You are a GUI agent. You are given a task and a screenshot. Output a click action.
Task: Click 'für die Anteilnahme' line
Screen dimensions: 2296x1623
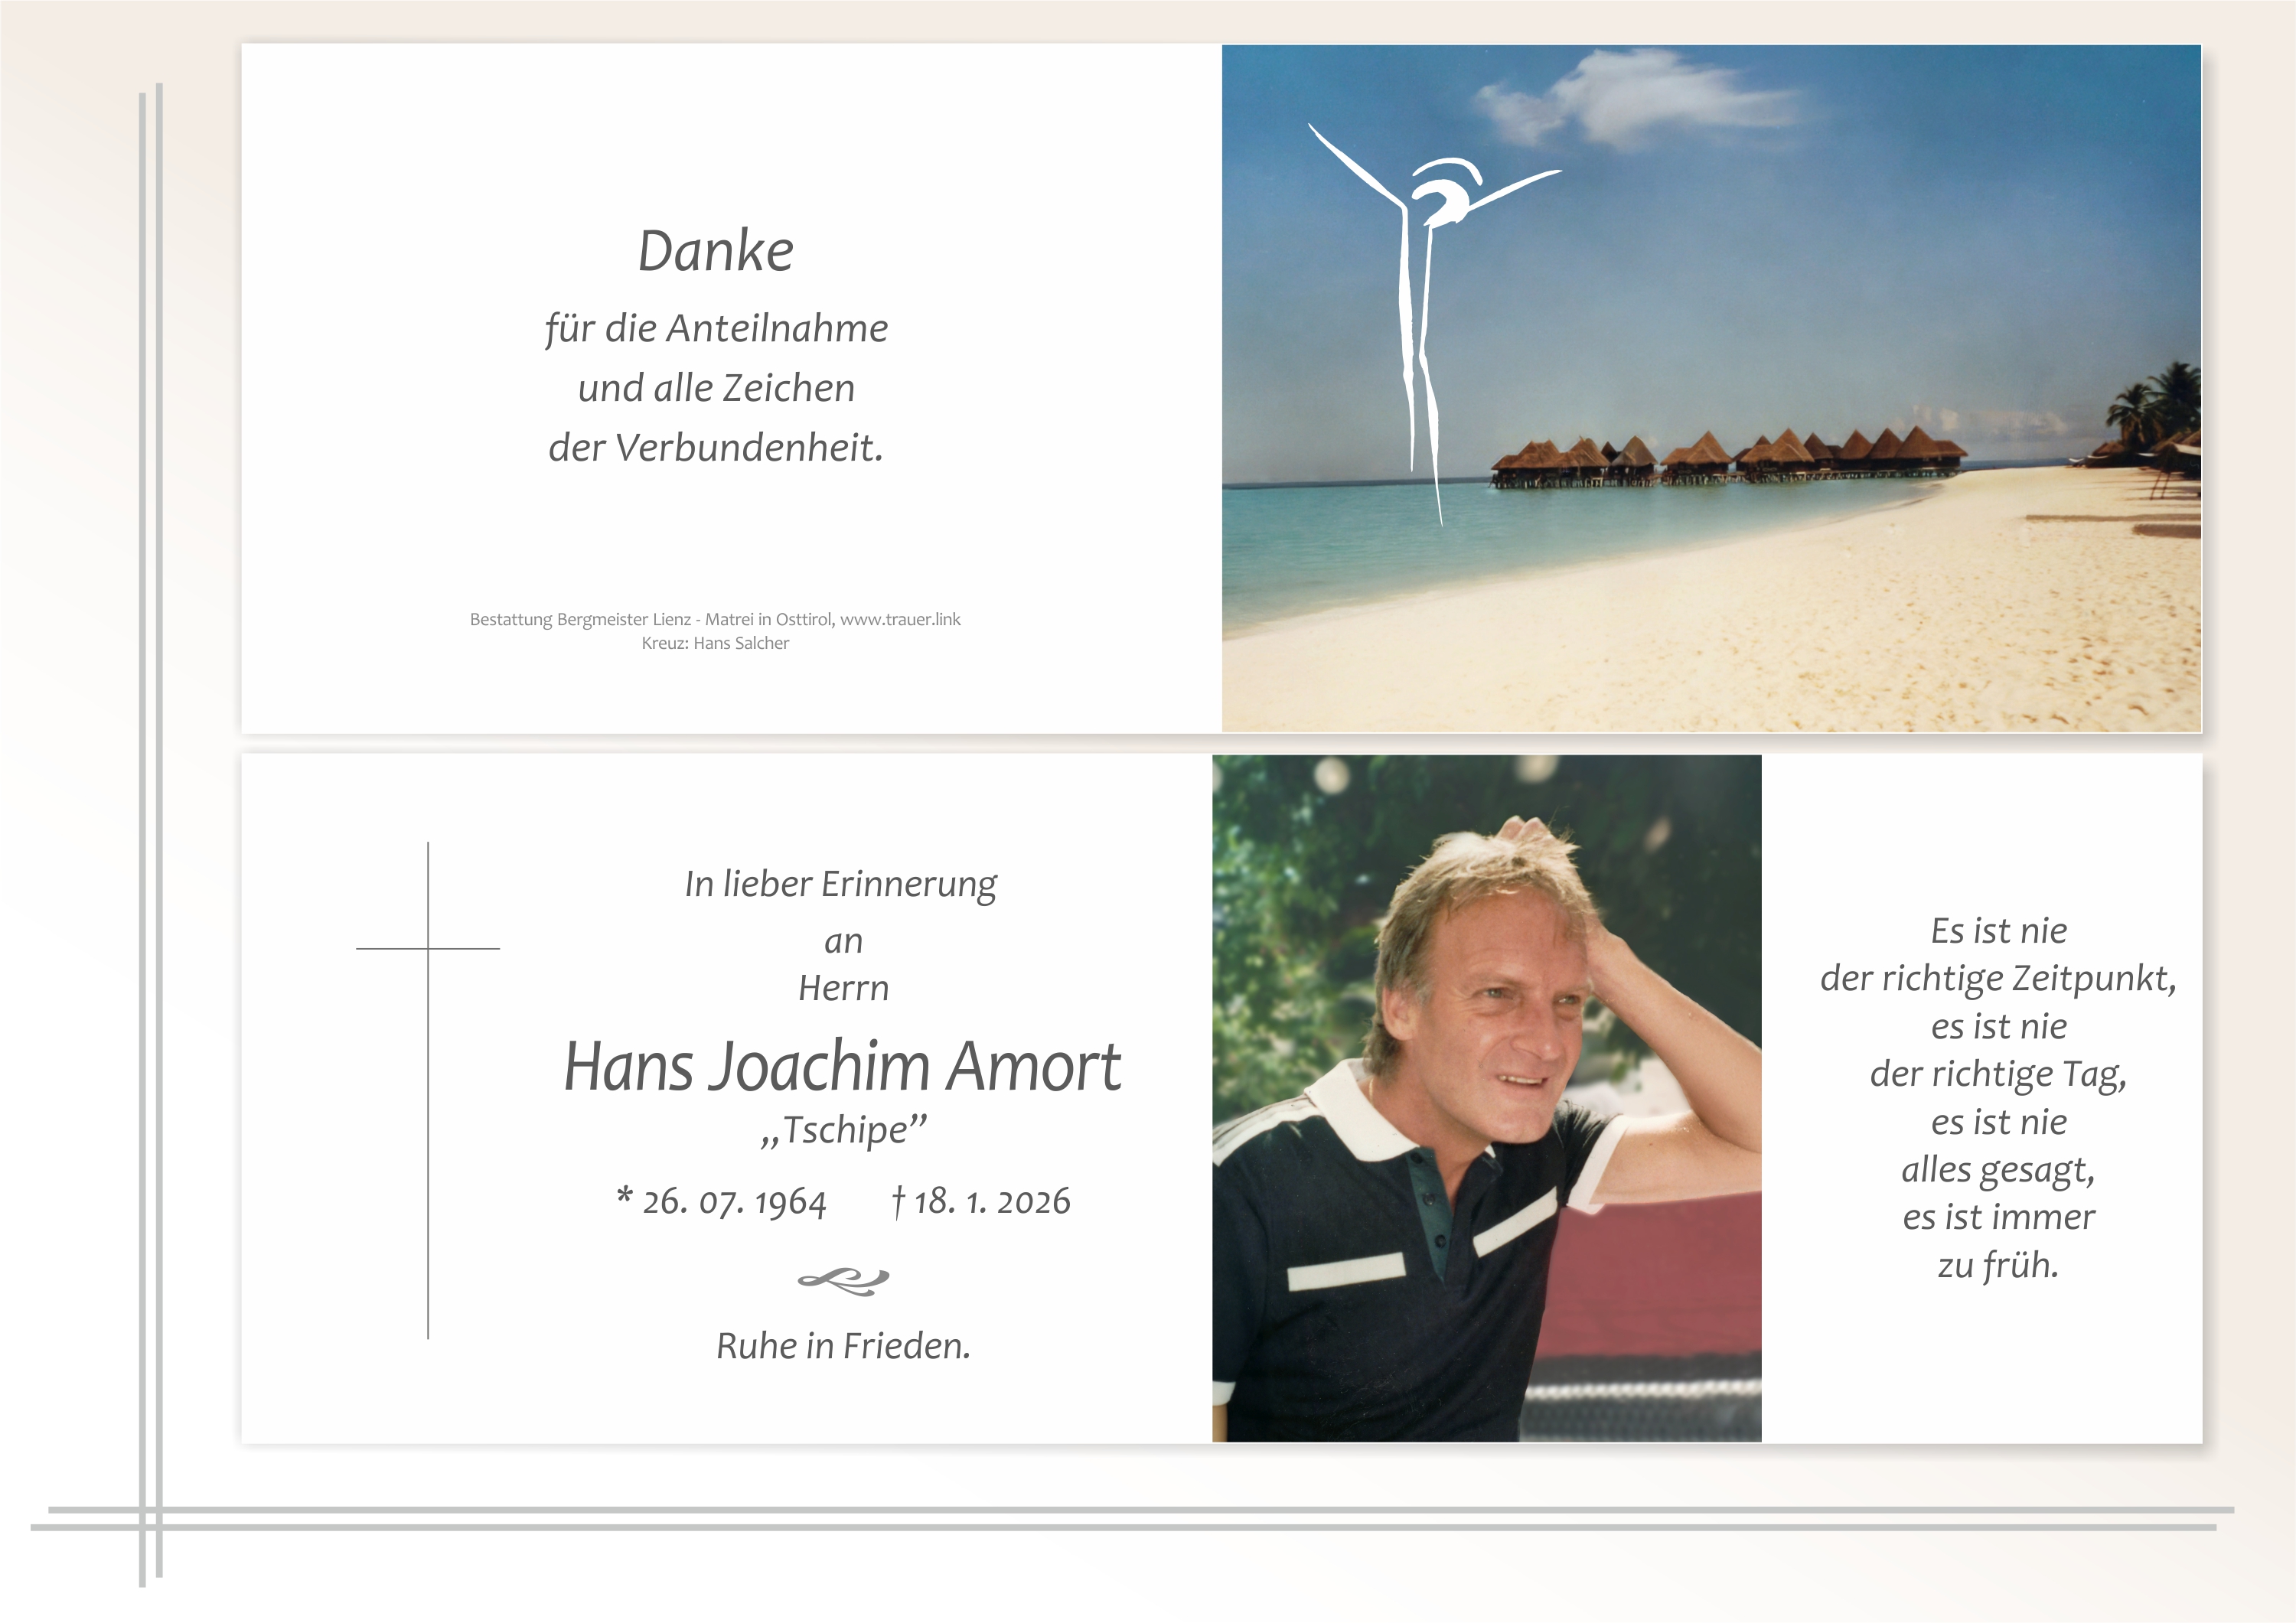[x=716, y=329]
